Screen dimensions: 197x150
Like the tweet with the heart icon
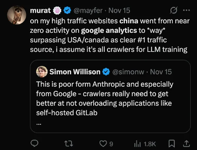coord(104,143)
